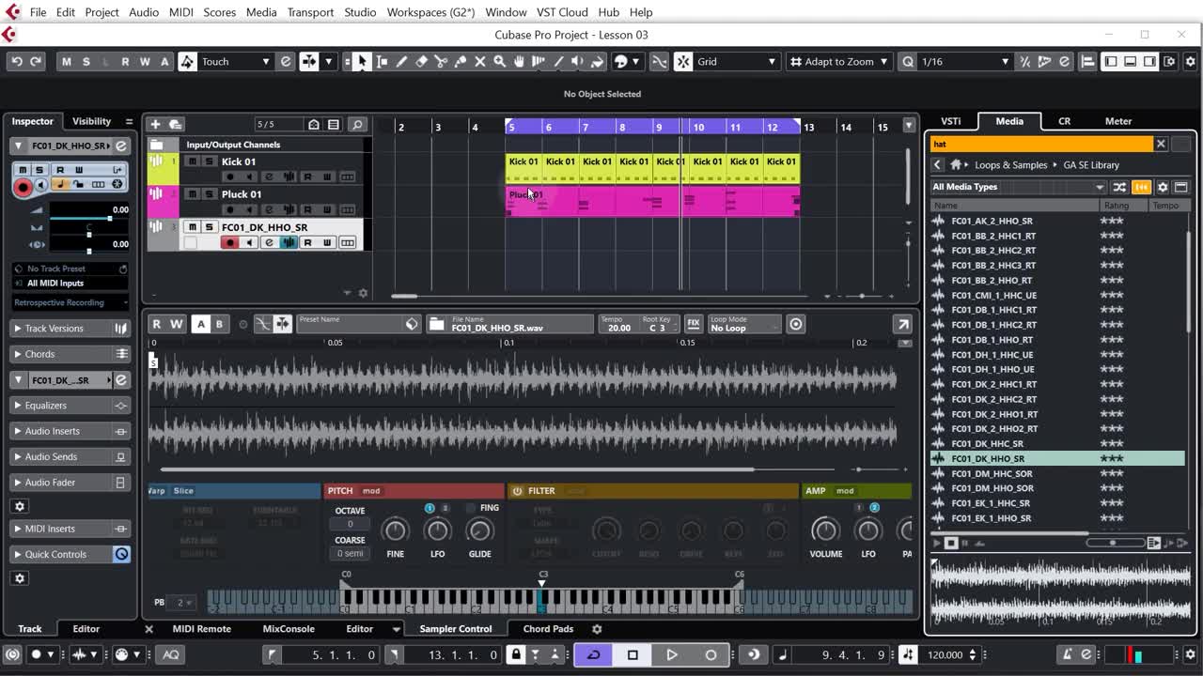Select the Draw pencil tool
This screenshot has width=1203, height=676.
coord(401,61)
